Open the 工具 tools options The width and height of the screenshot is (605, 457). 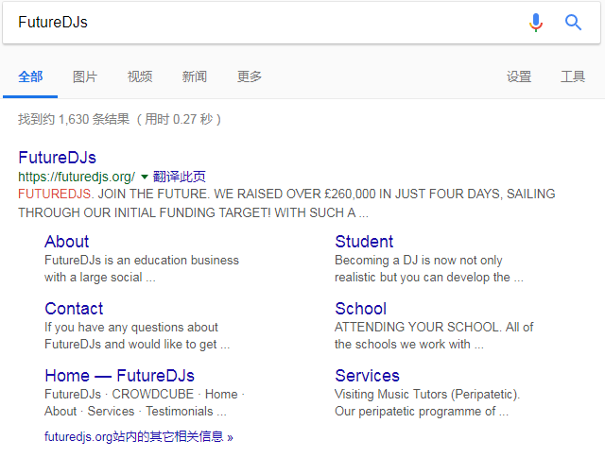click(x=573, y=76)
